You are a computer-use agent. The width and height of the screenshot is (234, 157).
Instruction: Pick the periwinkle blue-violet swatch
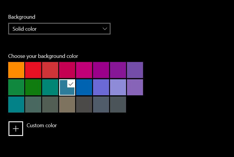pos(101,87)
